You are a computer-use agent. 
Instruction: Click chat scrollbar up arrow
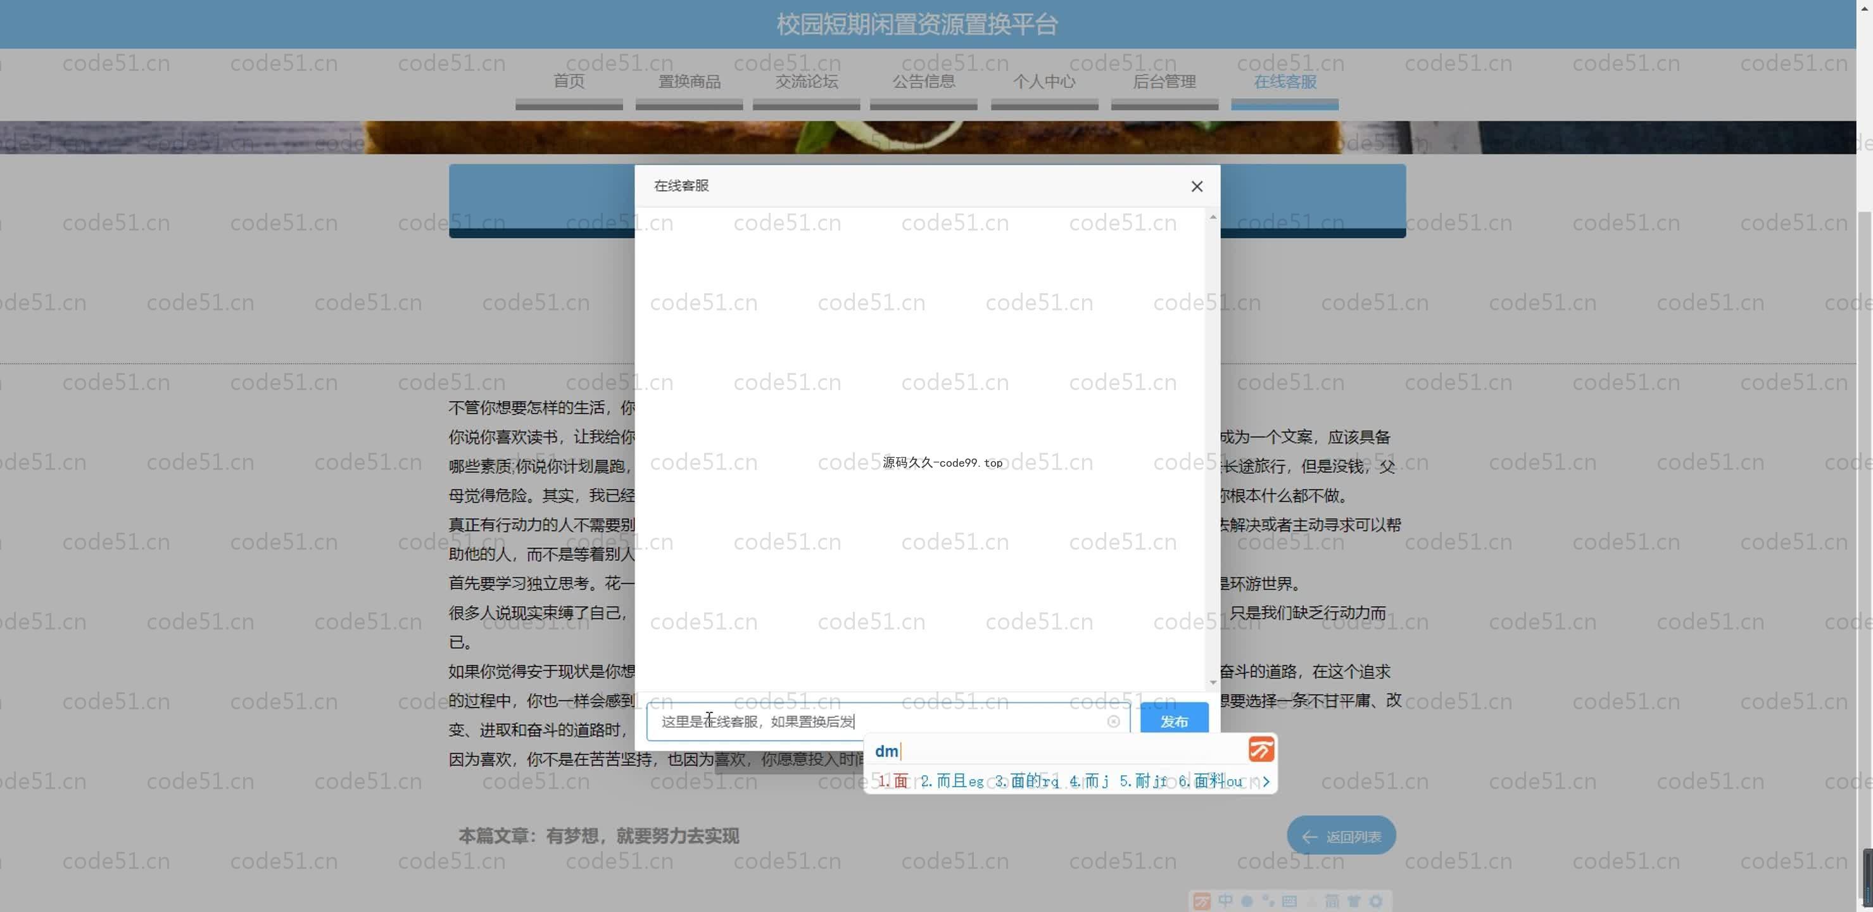[1212, 217]
